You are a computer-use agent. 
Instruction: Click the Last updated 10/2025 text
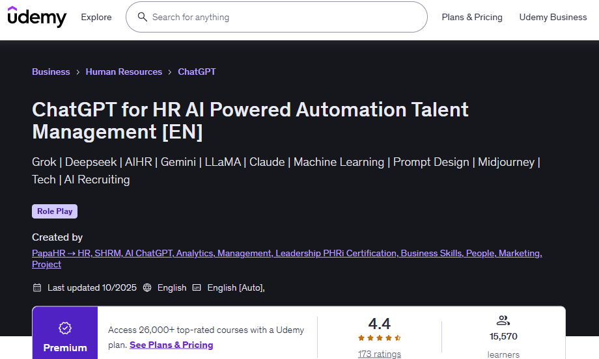point(92,287)
